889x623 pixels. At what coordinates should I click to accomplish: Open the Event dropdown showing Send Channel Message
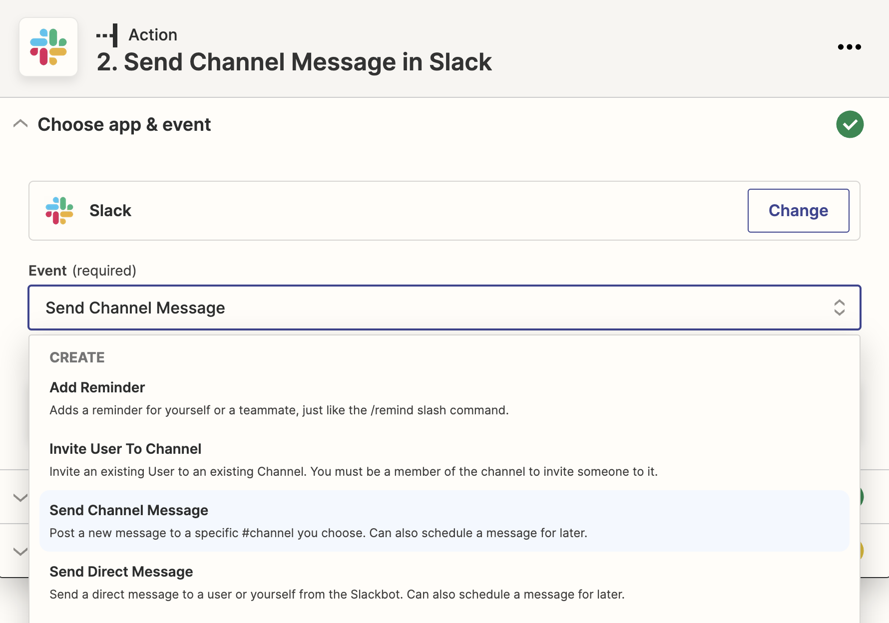click(444, 308)
